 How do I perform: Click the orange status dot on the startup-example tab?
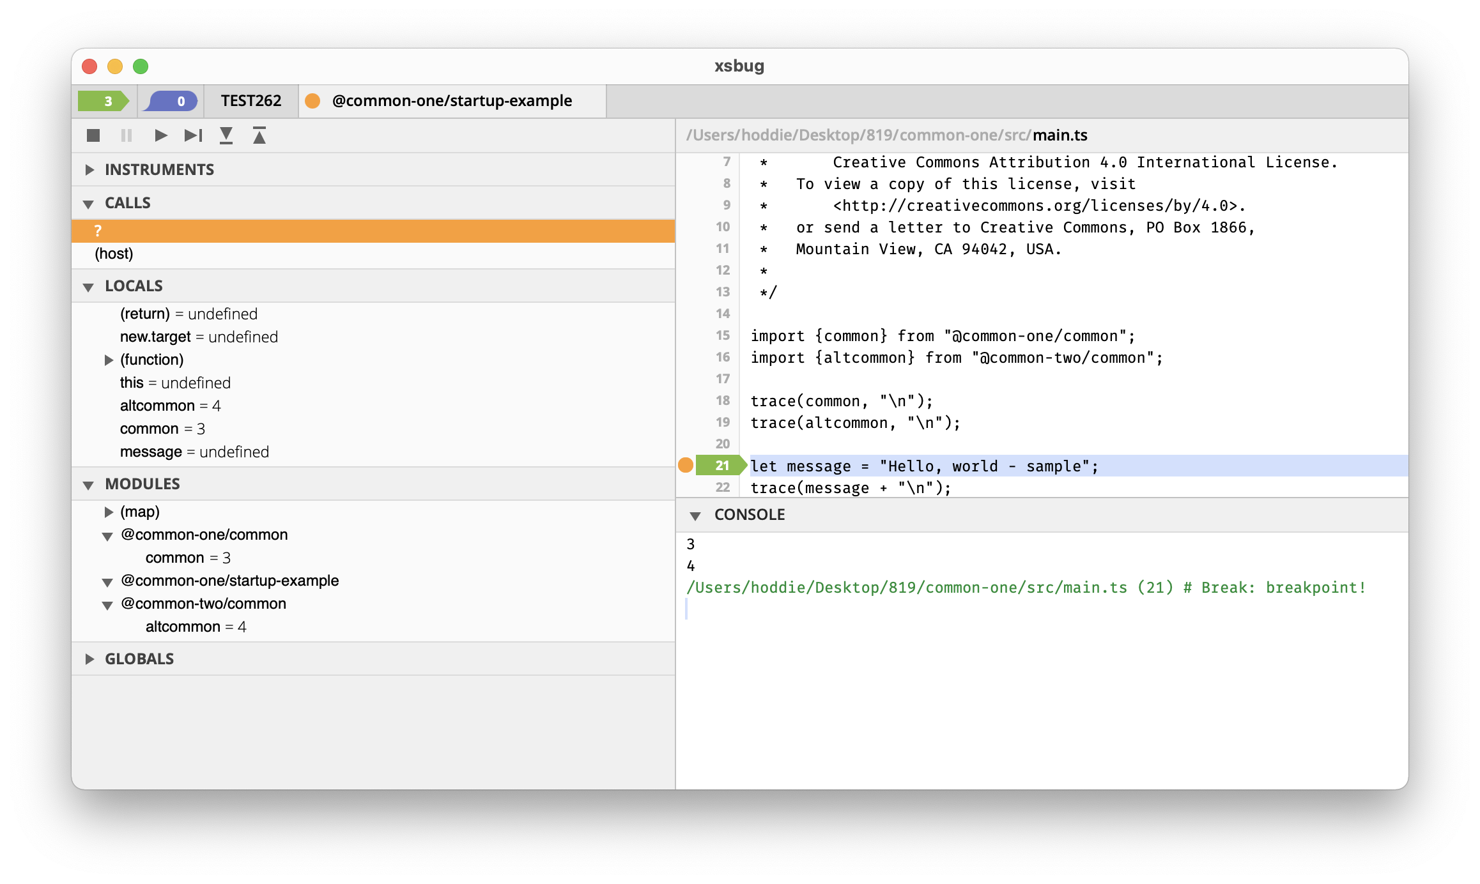(314, 100)
